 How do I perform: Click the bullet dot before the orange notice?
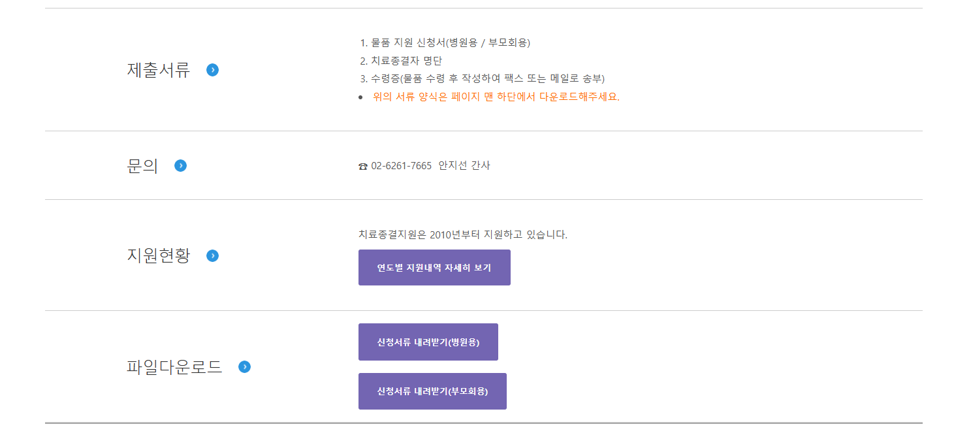click(360, 97)
